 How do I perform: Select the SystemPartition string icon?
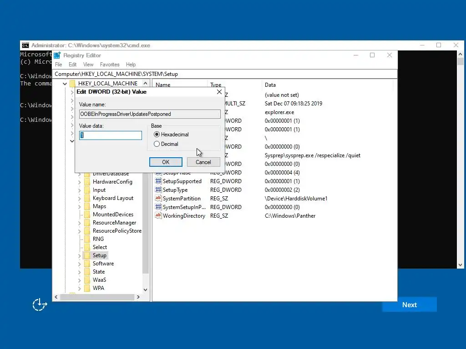158,198
